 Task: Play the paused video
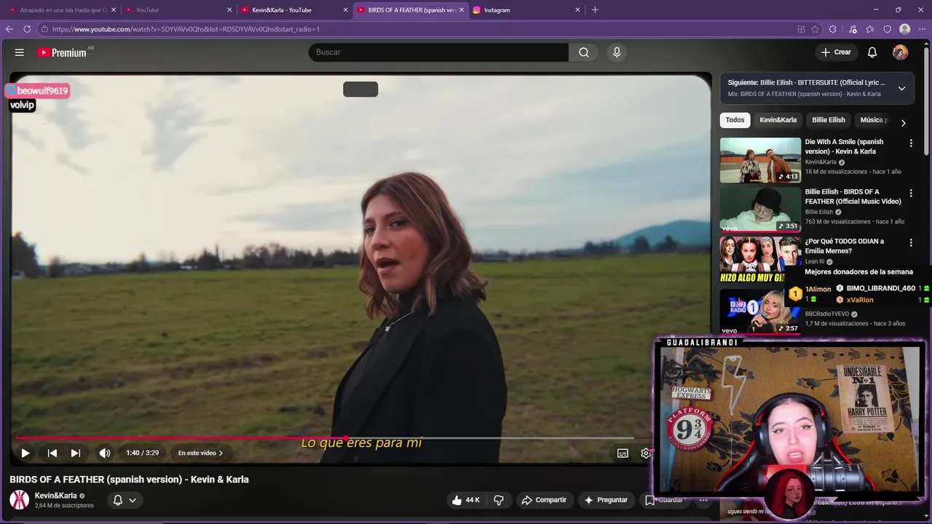coord(25,453)
